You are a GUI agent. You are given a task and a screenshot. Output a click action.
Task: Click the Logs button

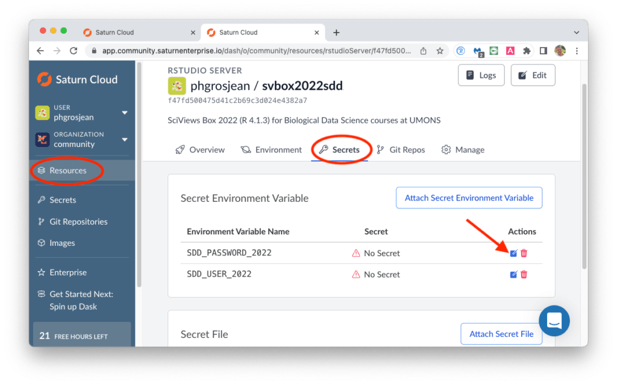[481, 75]
